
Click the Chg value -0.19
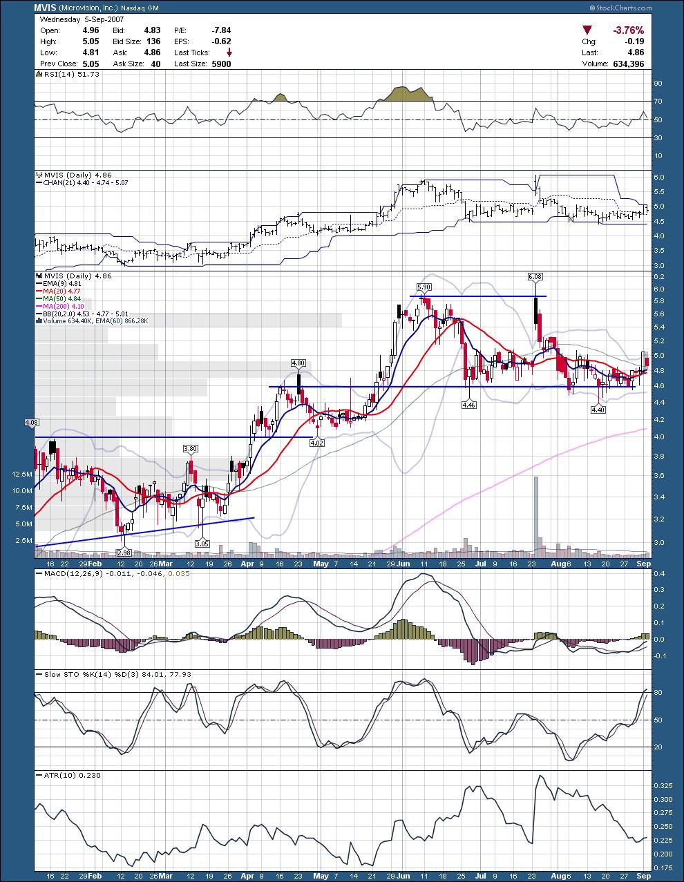pyautogui.click(x=634, y=41)
